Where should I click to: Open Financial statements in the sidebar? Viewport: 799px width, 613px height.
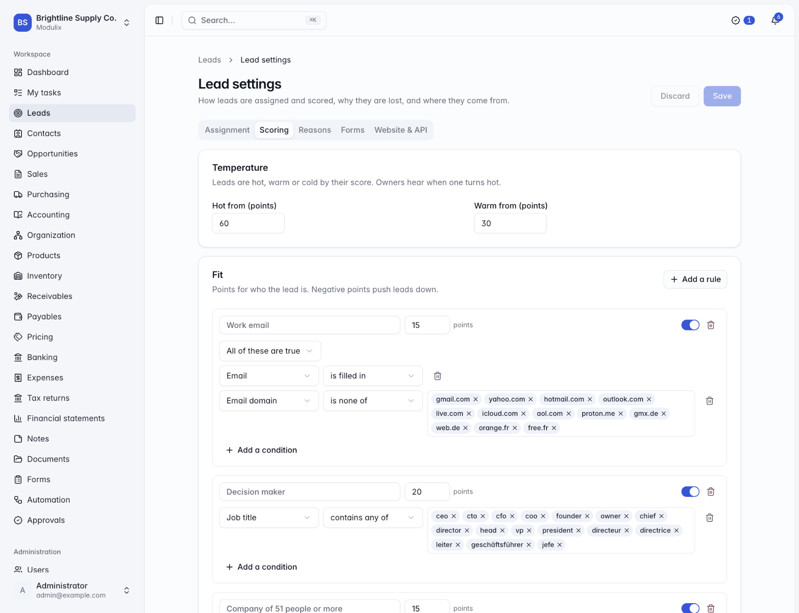coord(72,418)
